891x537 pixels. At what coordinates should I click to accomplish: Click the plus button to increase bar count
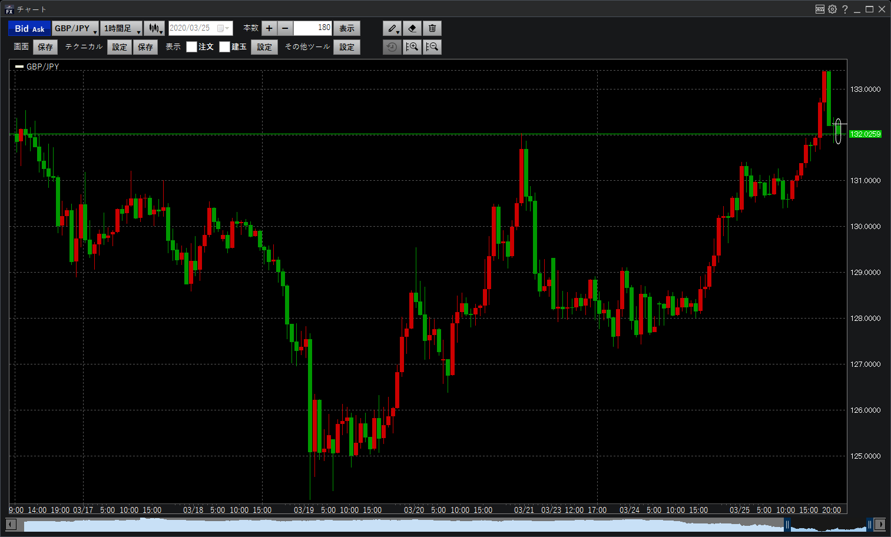coord(269,28)
